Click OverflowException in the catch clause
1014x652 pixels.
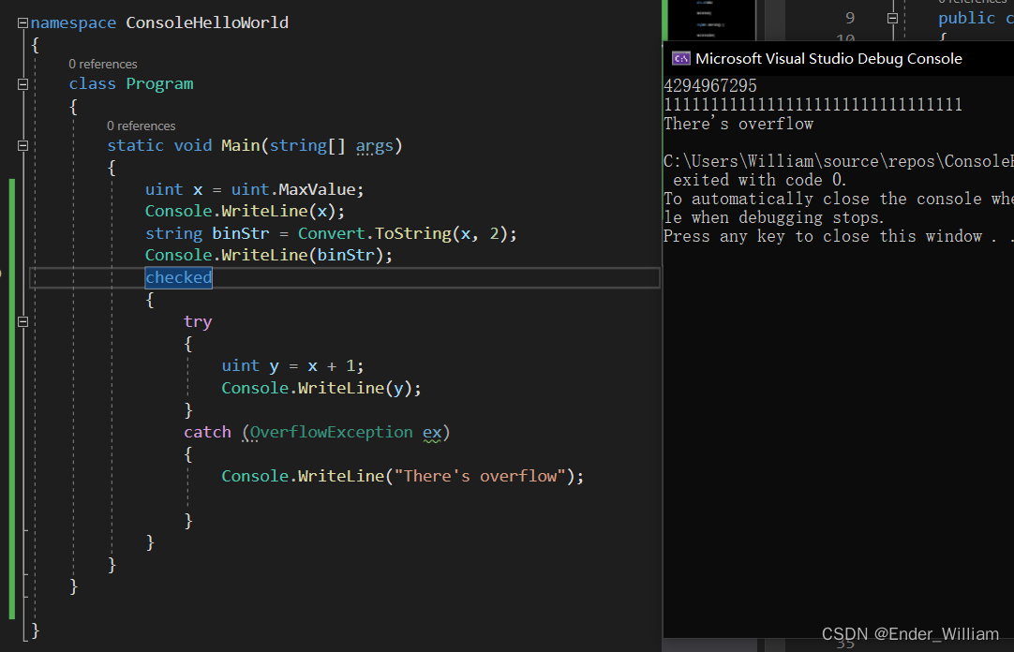(x=331, y=432)
